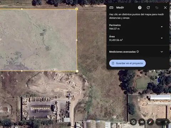Click the Perímetro label
171x128 pixels.
[x=115, y=25]
